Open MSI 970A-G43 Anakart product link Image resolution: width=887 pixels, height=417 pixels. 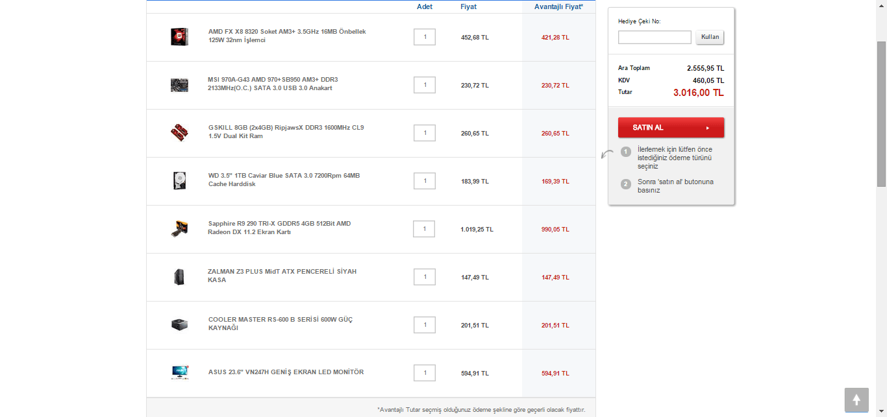[x=273, y=84]
